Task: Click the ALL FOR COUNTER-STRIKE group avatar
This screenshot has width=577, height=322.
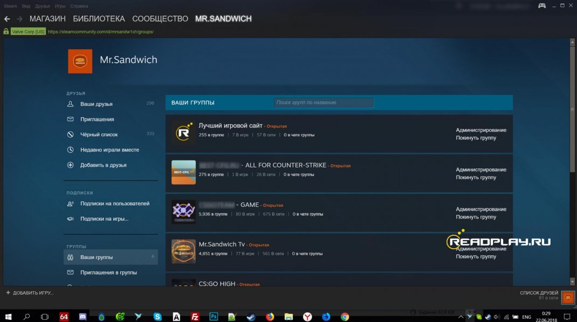Action: tap(184, 172)
